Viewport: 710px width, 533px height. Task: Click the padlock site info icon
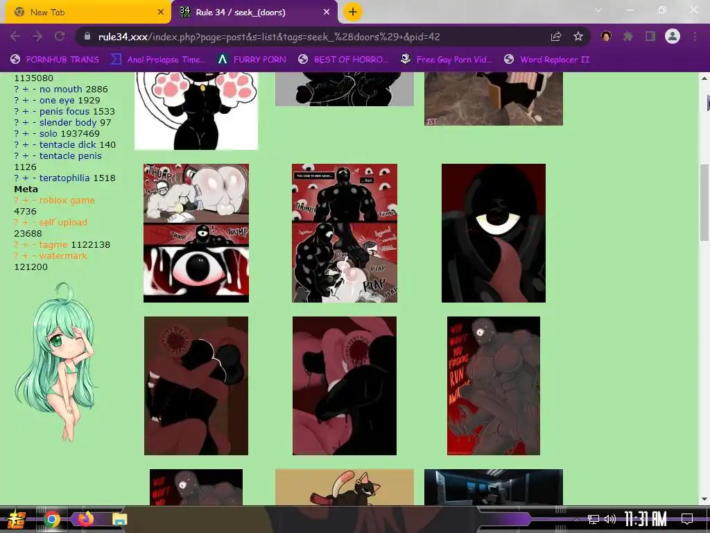(x=87, y=37)
